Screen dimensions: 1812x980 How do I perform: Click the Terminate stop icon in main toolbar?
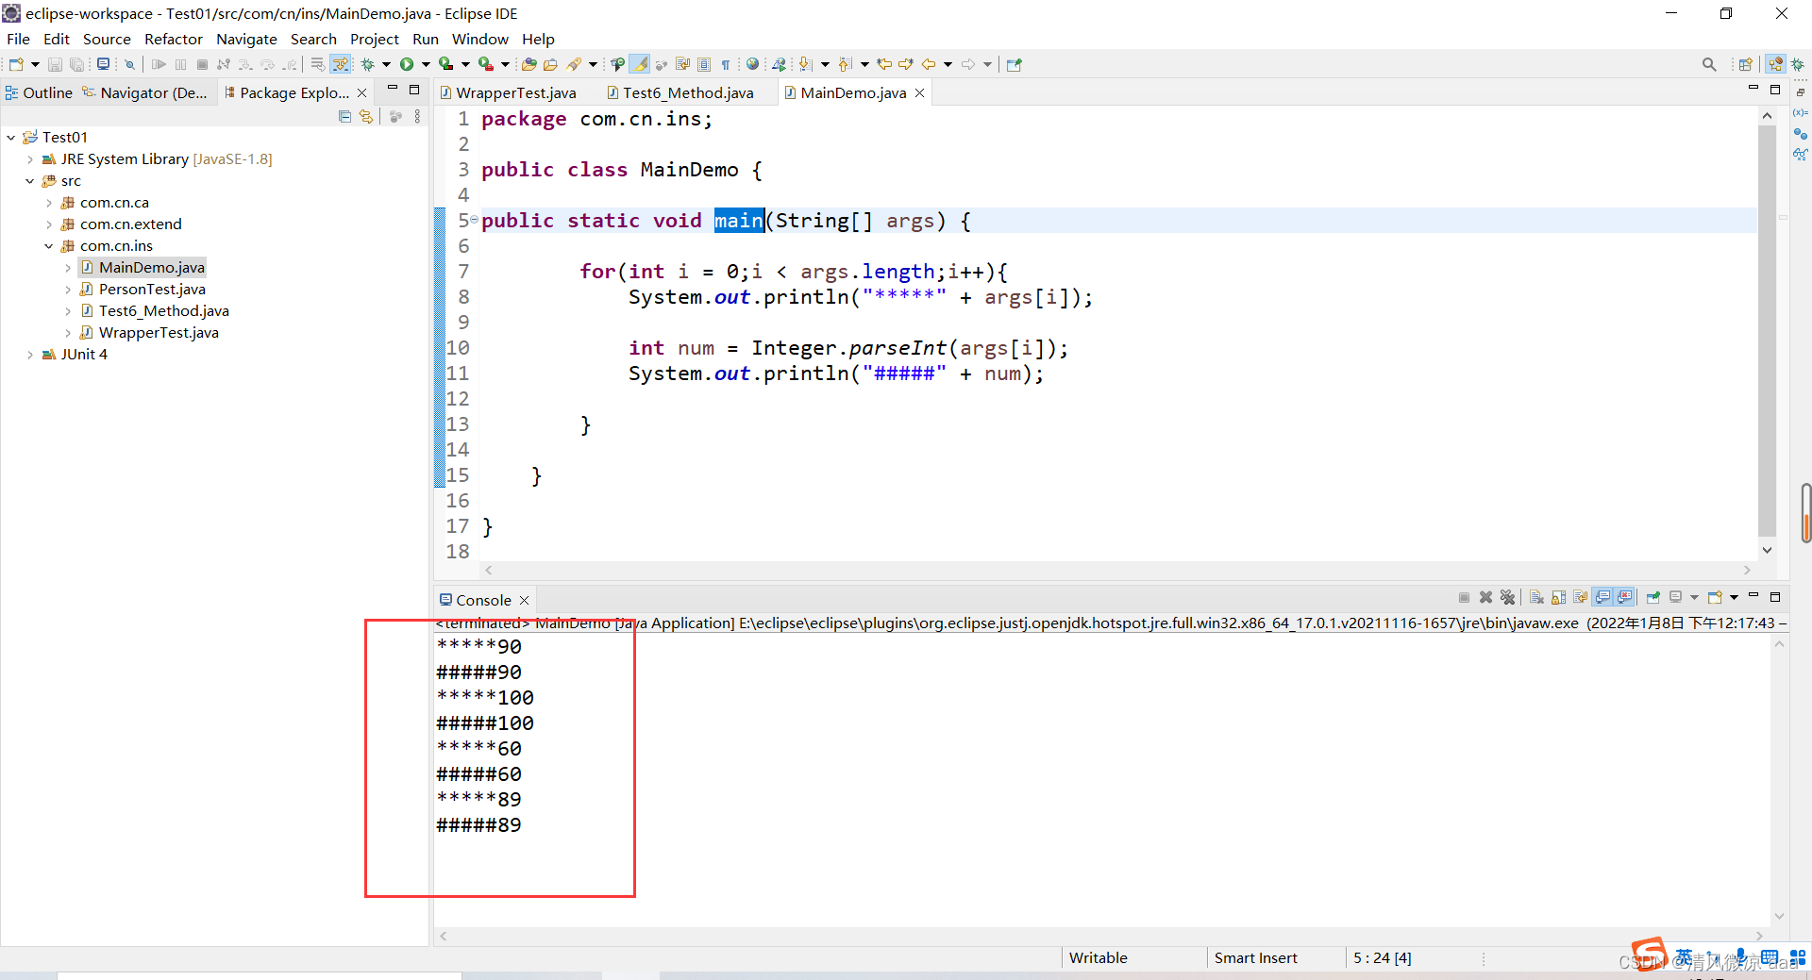pos(202,64)
